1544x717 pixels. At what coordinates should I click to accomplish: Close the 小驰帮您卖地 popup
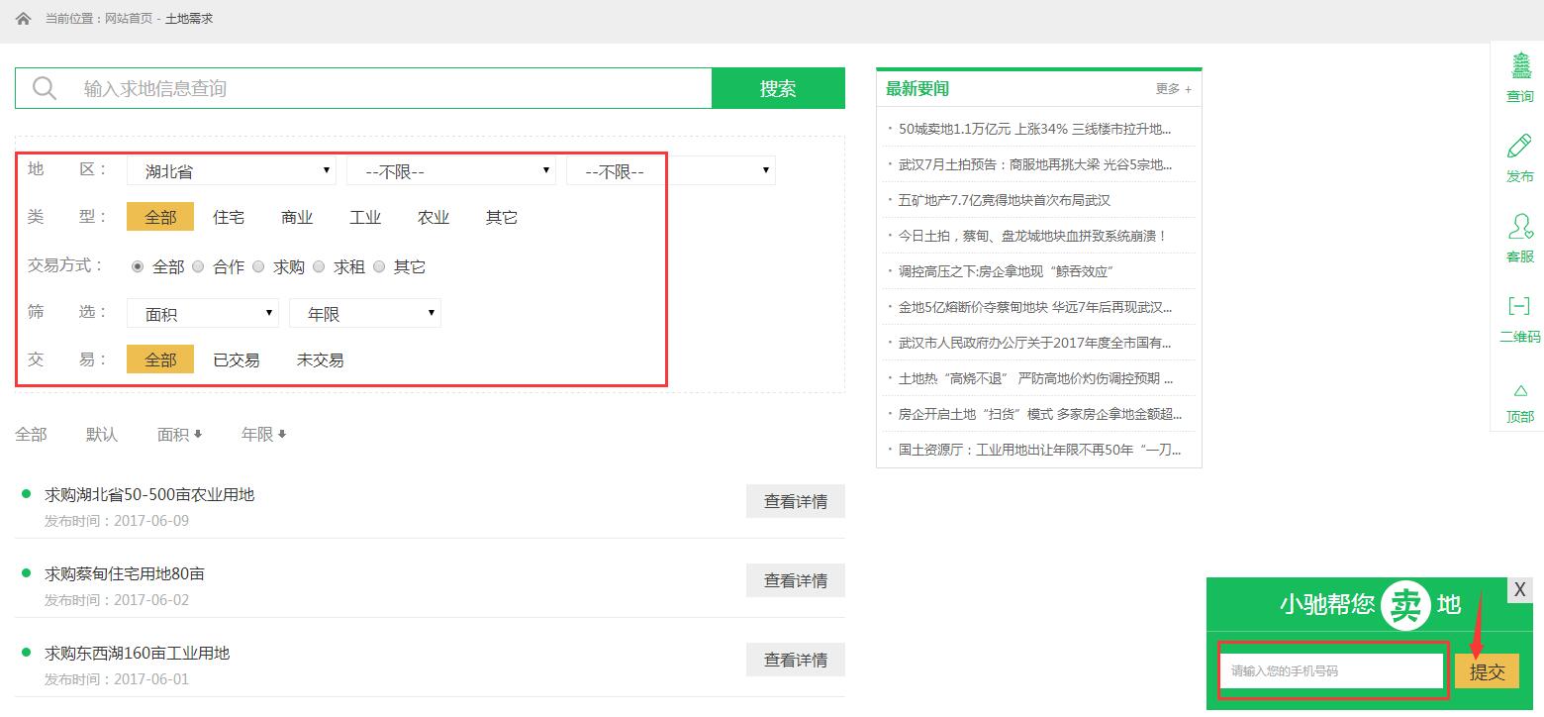1520,589
